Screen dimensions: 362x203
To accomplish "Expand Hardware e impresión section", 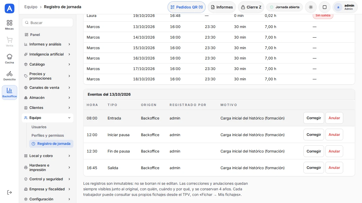I will coord(48,167).
